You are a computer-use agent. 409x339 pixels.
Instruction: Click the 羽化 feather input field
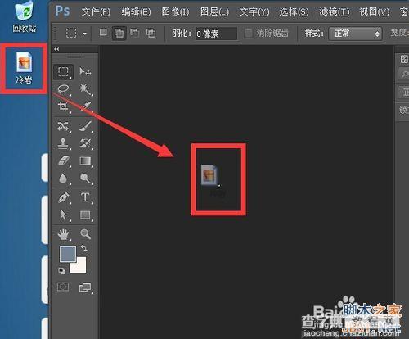[x=216, y=34]
